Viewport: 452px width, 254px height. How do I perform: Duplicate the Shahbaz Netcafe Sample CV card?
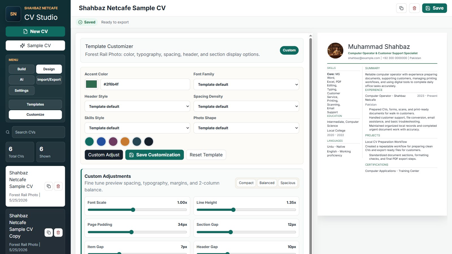49,186
